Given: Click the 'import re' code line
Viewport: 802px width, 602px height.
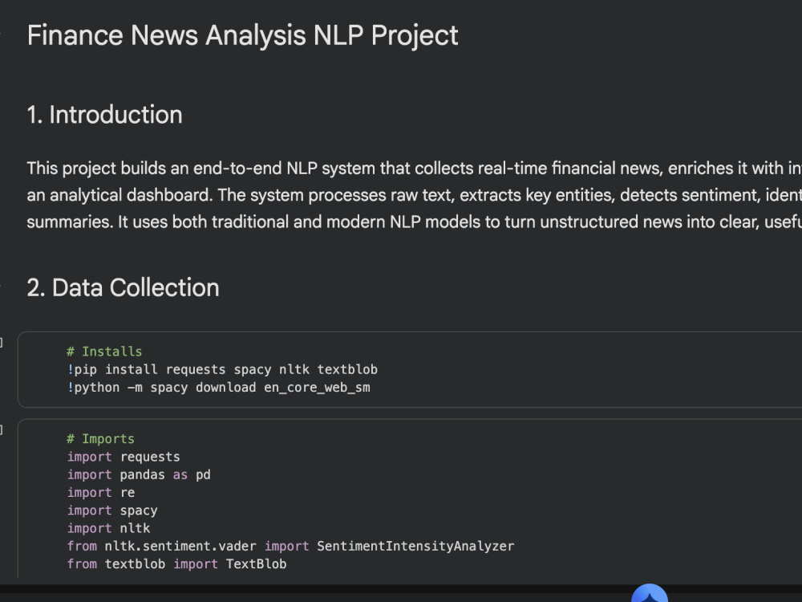Looking at the screenshot, I should pos(101,493).
